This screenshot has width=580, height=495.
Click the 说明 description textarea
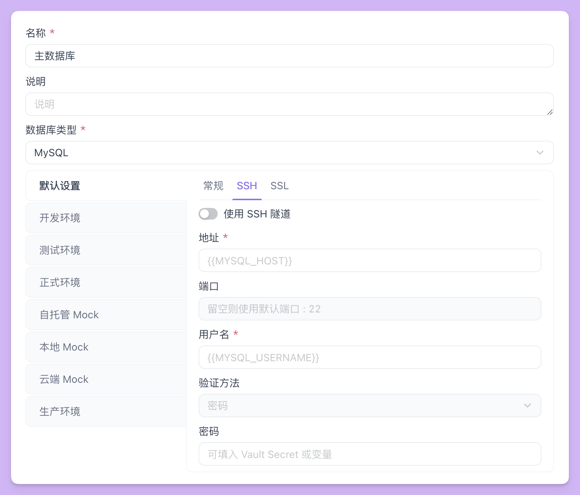pos(289,104)
